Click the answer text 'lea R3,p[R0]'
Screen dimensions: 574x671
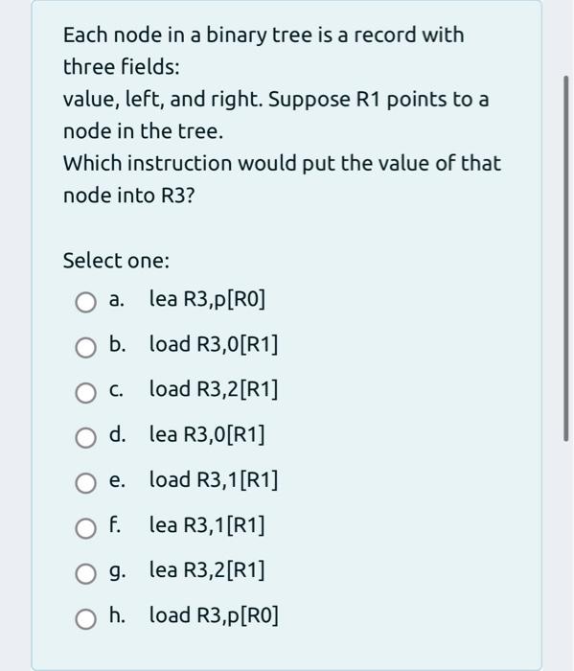(x=207, y=299)
